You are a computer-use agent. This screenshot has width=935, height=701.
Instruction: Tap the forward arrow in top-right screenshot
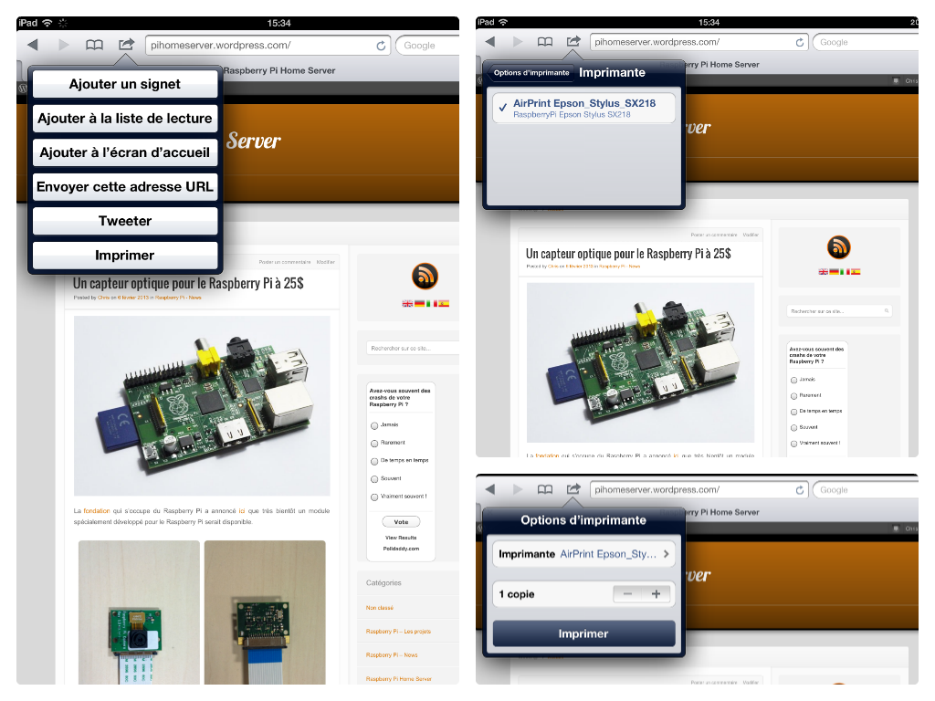coord(518,42)
